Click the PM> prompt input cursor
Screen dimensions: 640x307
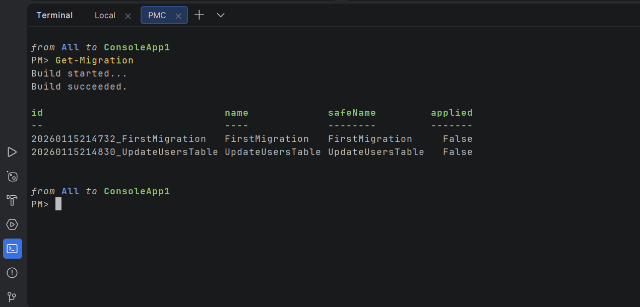(58, 204)
